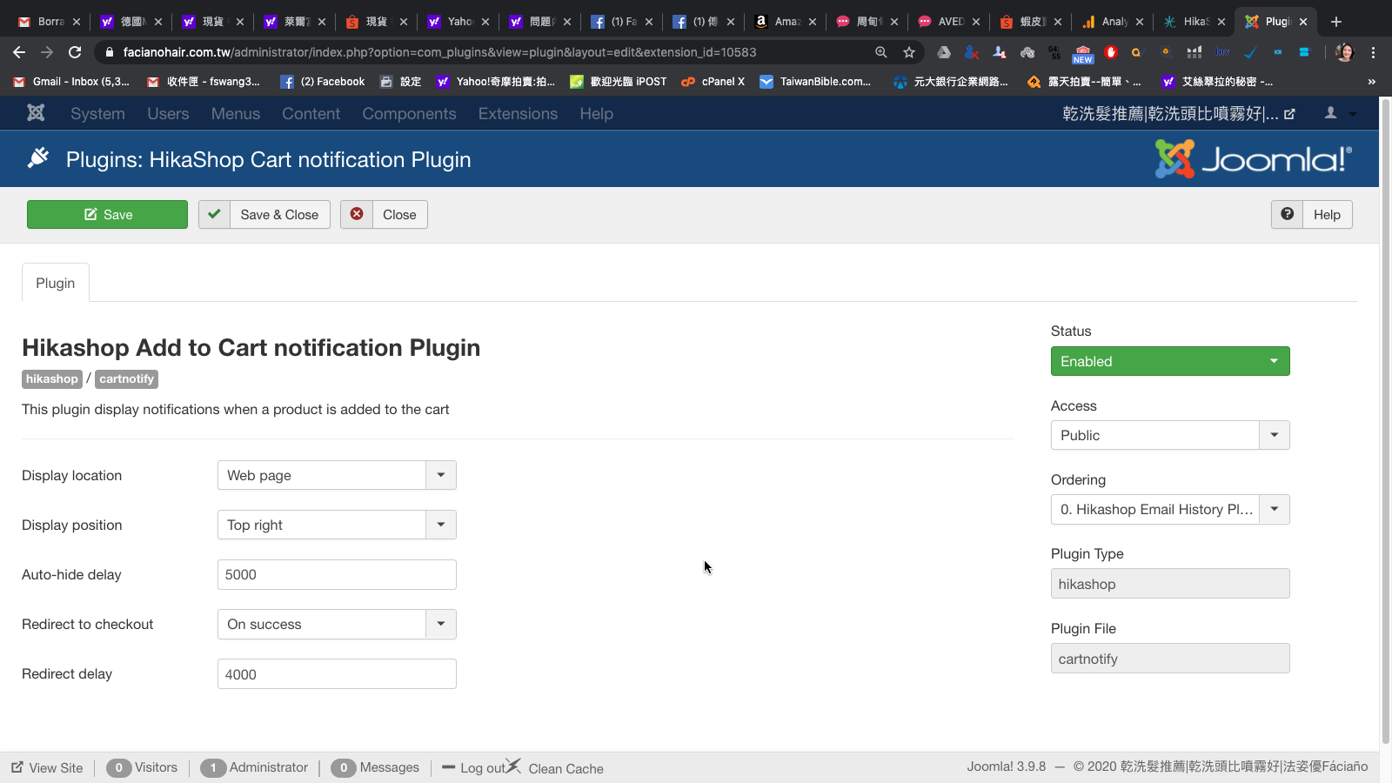
Task: Open the Extensions menu
Action: pyautogui.click(x=518, y=113)
